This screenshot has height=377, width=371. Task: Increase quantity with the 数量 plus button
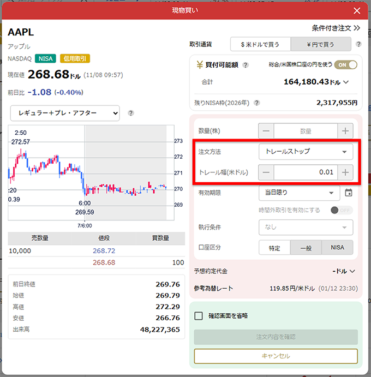tap(345, 131)
